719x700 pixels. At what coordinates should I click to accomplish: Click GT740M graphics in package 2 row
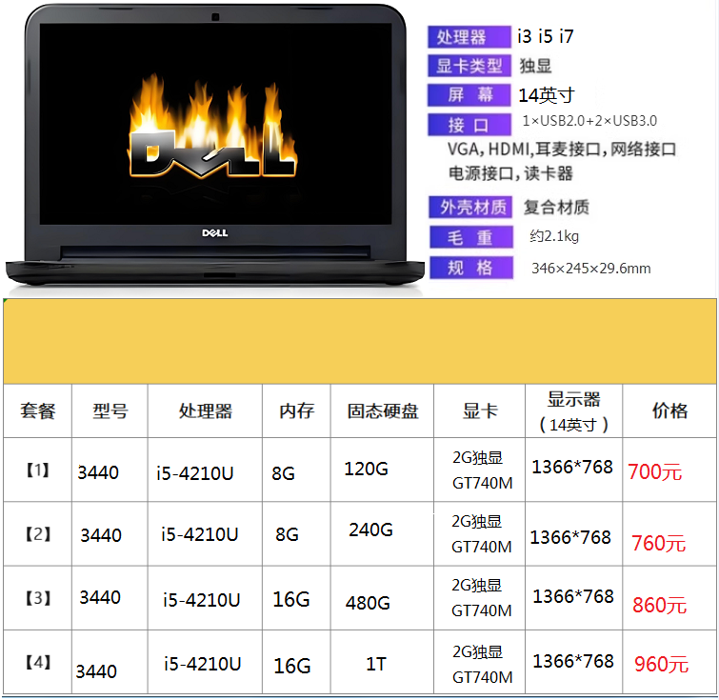click(482, 547)
